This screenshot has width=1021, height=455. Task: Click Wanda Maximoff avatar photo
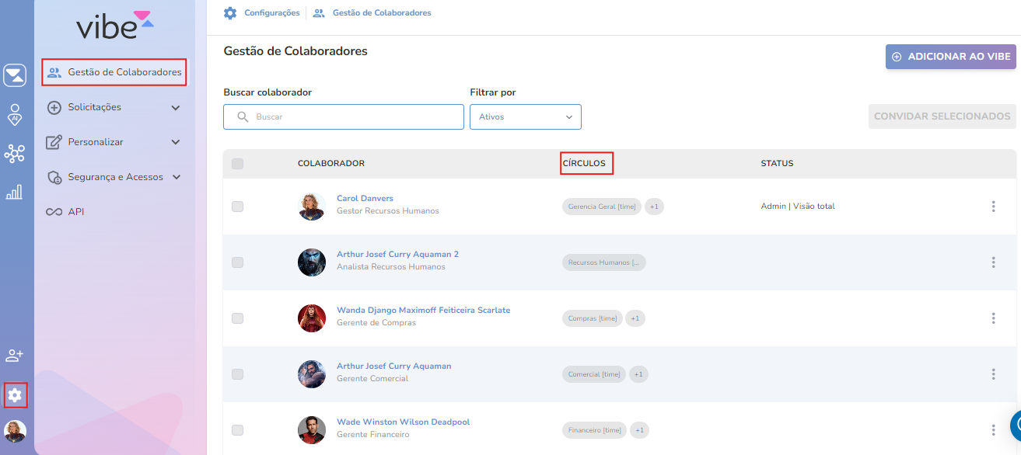click(312, 318)
